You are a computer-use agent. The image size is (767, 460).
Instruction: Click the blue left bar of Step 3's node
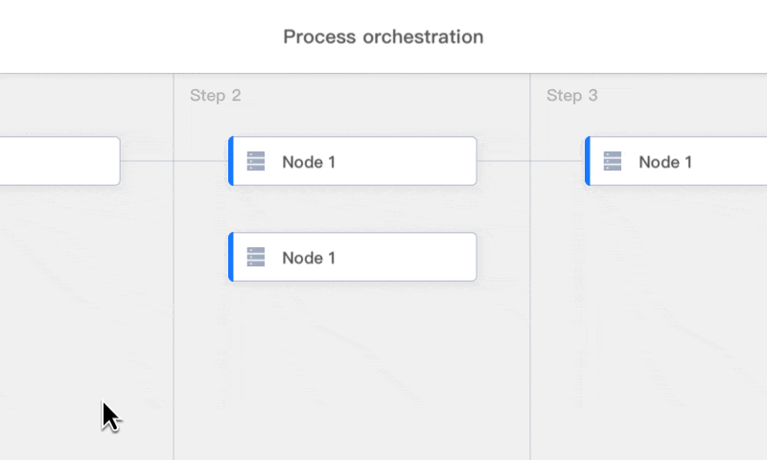pos(588,161)
